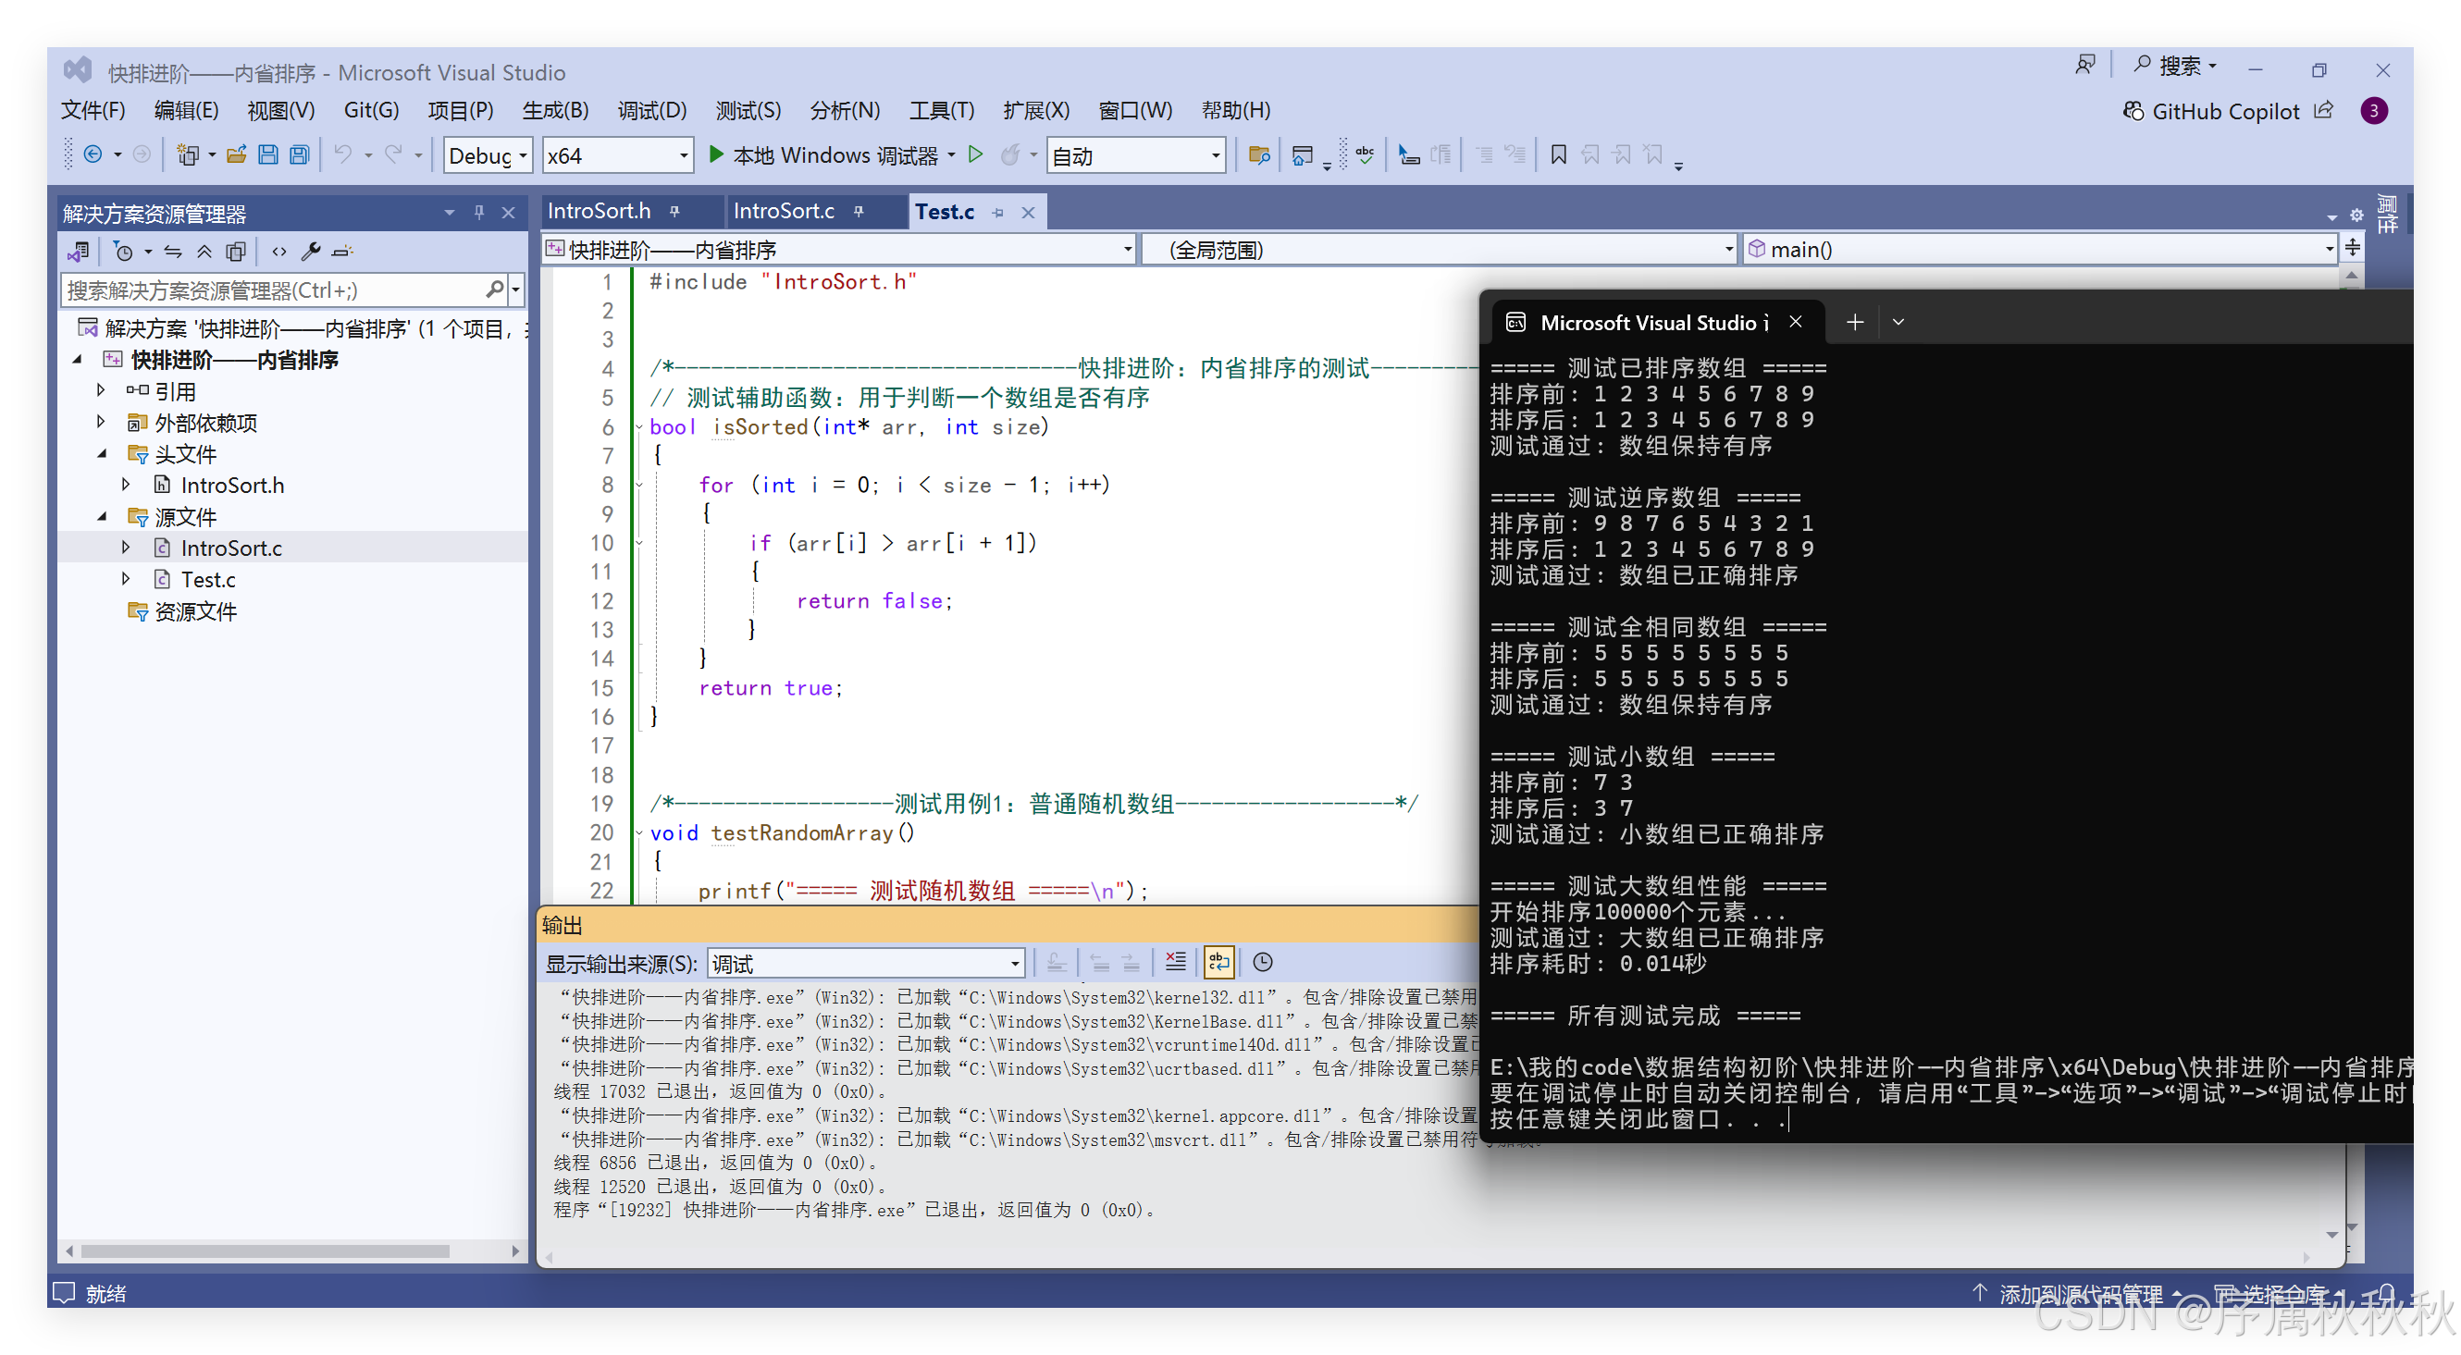Click the Open File folder icon
Screen dimensions: 2461x1355
pos(236,154)
